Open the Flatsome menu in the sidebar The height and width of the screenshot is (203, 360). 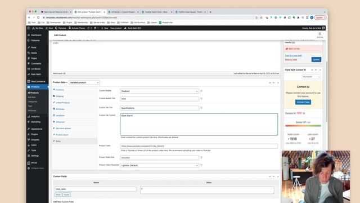point(35,40)
